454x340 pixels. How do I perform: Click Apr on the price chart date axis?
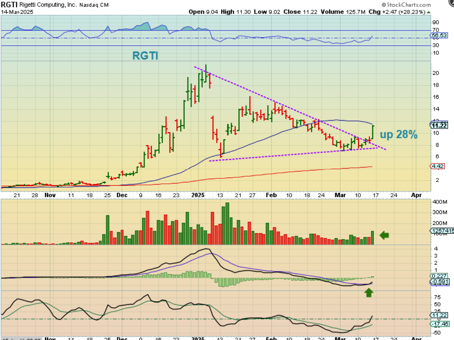(416, 195)
